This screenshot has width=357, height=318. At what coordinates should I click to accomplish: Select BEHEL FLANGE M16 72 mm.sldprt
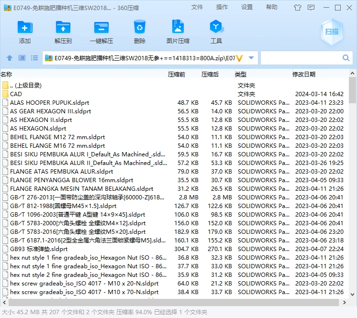(174, 145)
